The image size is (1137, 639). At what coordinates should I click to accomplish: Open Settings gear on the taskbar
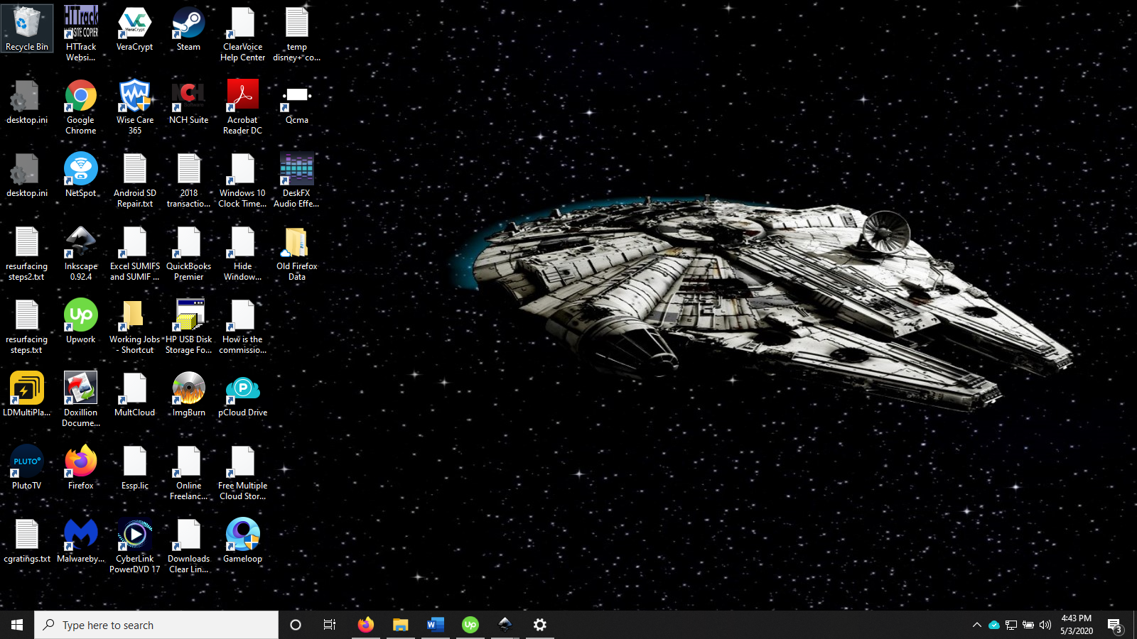(540, 625)
